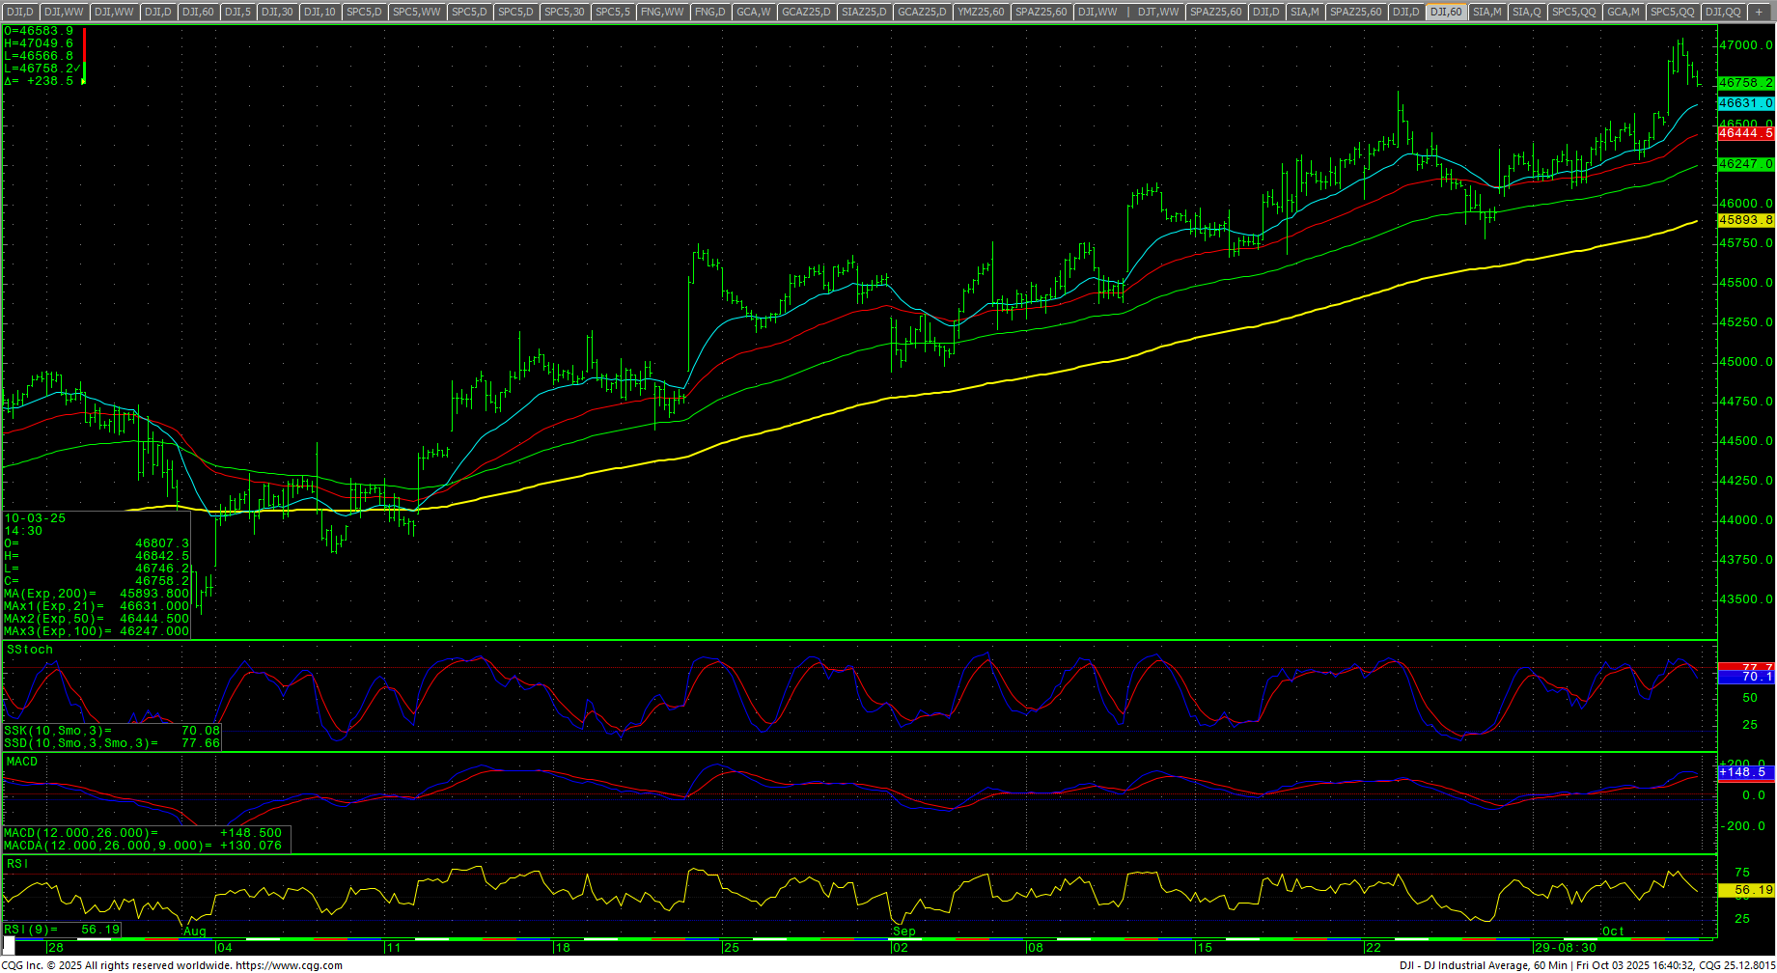Click the SStoch study label
Screen dimensions: 1777x973
pos(30,650)
